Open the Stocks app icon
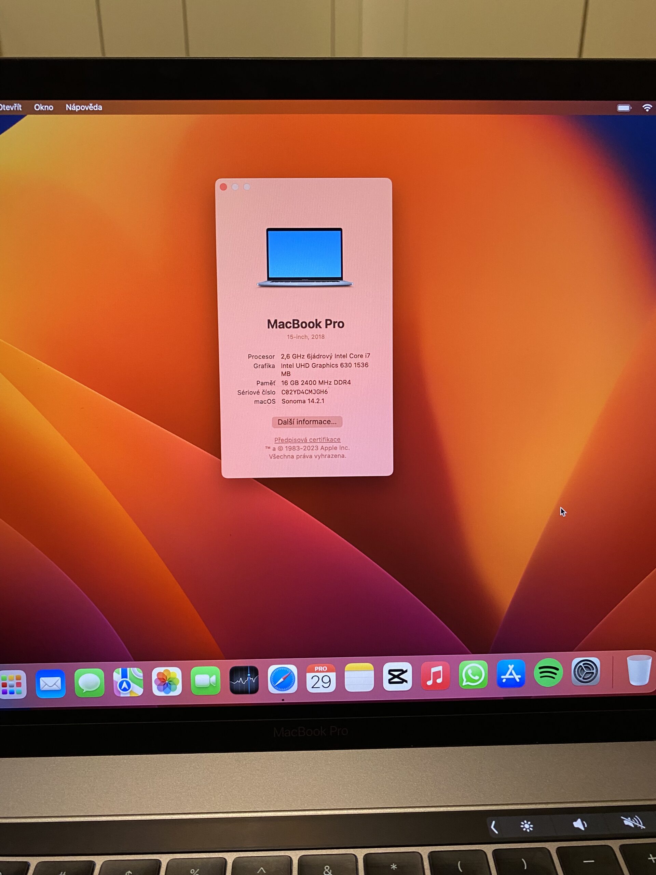 click(x=244, y=679)
